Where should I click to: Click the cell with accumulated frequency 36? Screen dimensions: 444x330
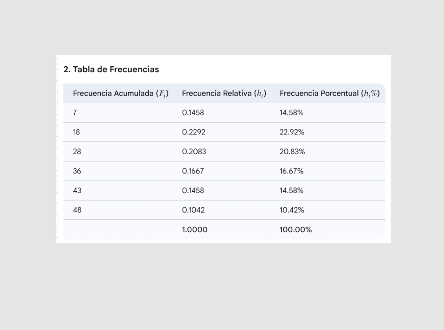coord(77,171)
